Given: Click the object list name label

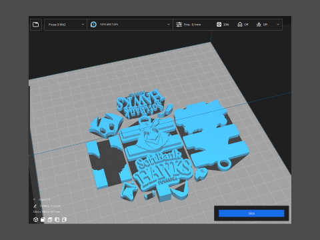Looking at the screenshot, I should (44, 199).
